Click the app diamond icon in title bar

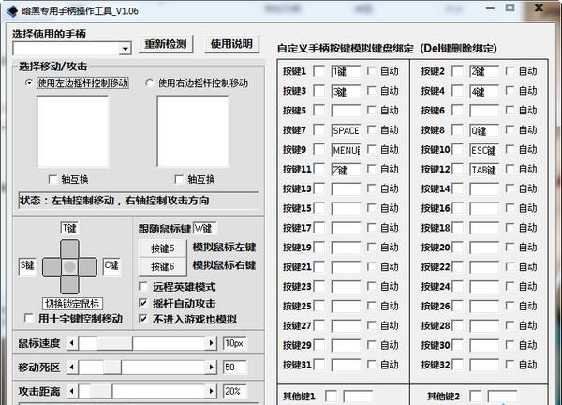12,10
